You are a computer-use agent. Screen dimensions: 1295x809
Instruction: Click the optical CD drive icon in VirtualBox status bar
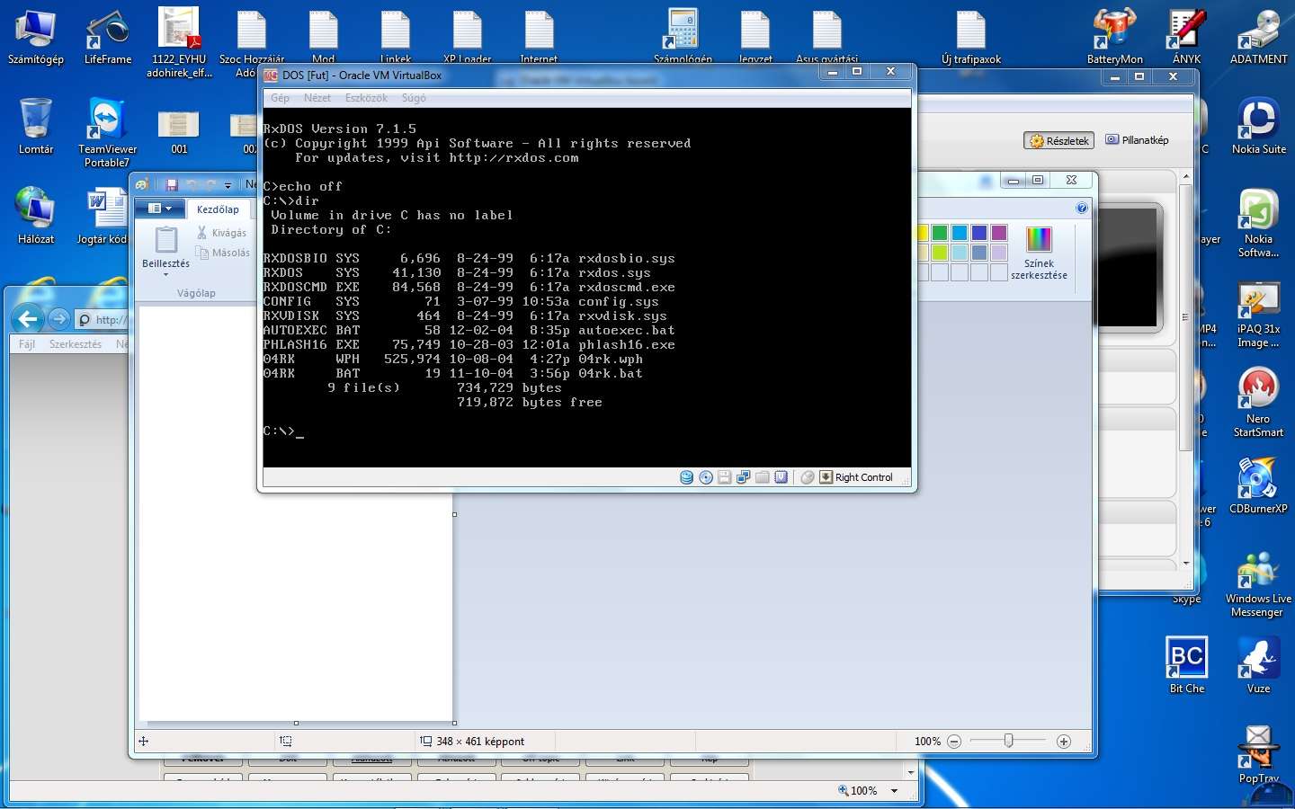click(x=706, y=477)
